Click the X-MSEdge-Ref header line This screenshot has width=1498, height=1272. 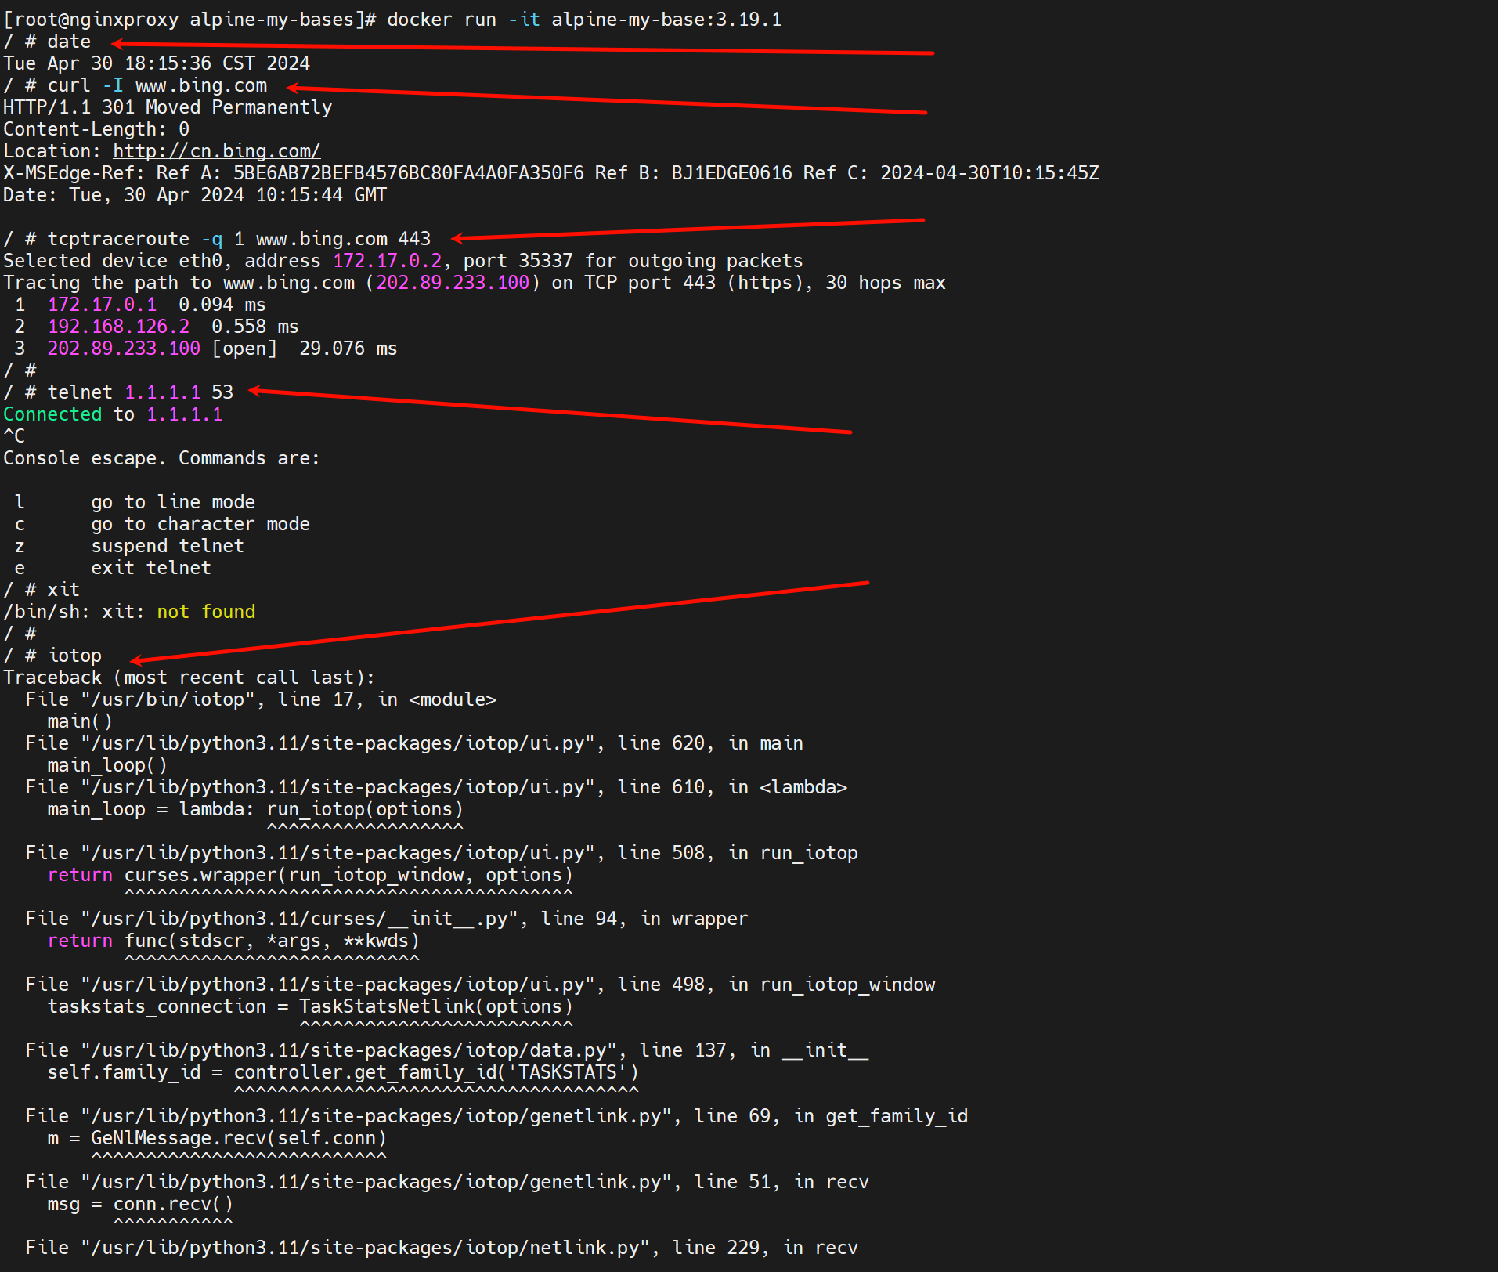coord(550,173)
